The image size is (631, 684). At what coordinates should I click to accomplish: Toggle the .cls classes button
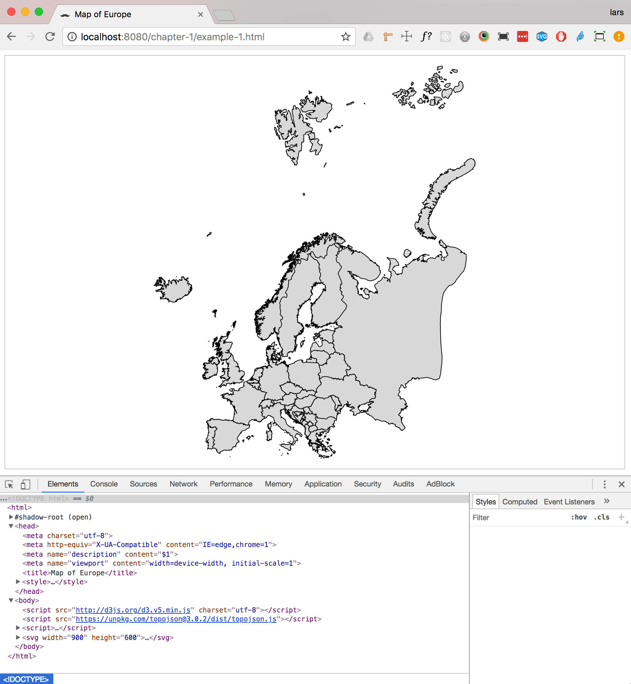point(601,517)
